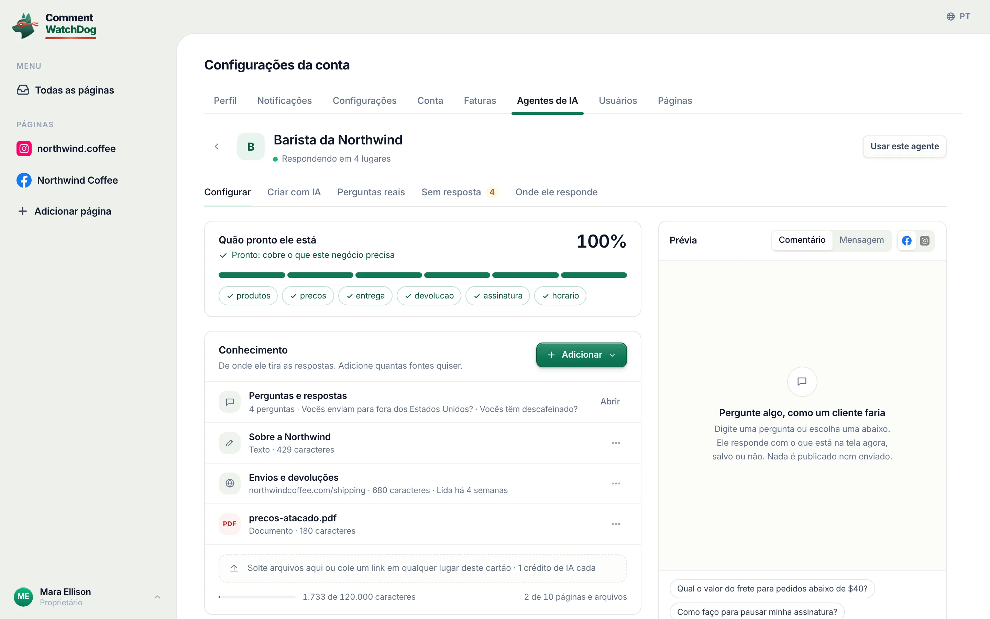
Task: Open the Envios e devoluções source row
Action: [x=422, y=484]
